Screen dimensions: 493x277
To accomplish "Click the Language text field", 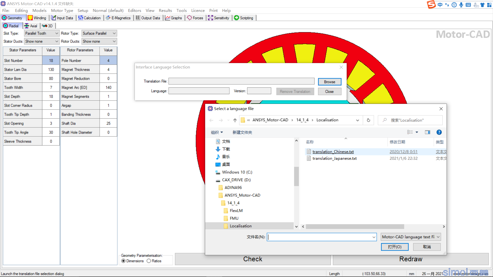I will [199, 91].
